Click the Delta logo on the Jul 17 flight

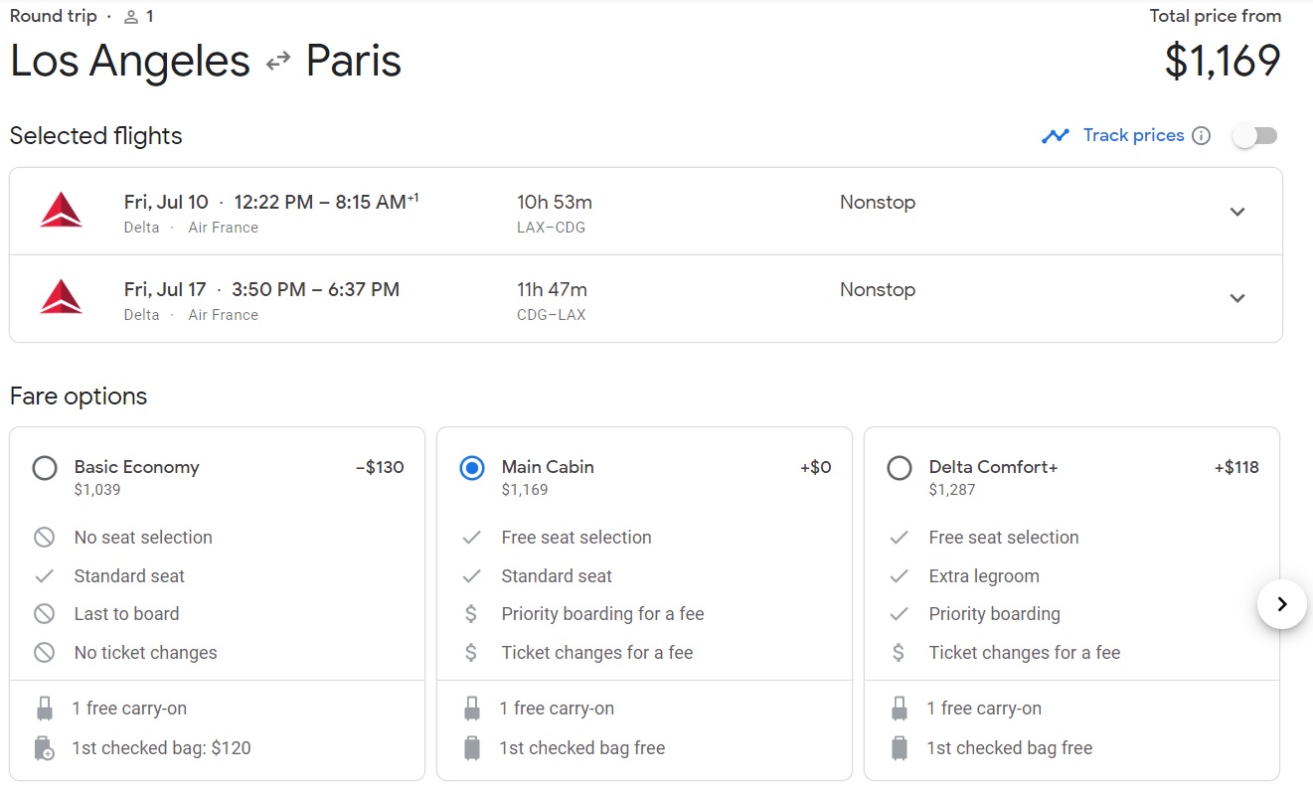click(61, 297)
